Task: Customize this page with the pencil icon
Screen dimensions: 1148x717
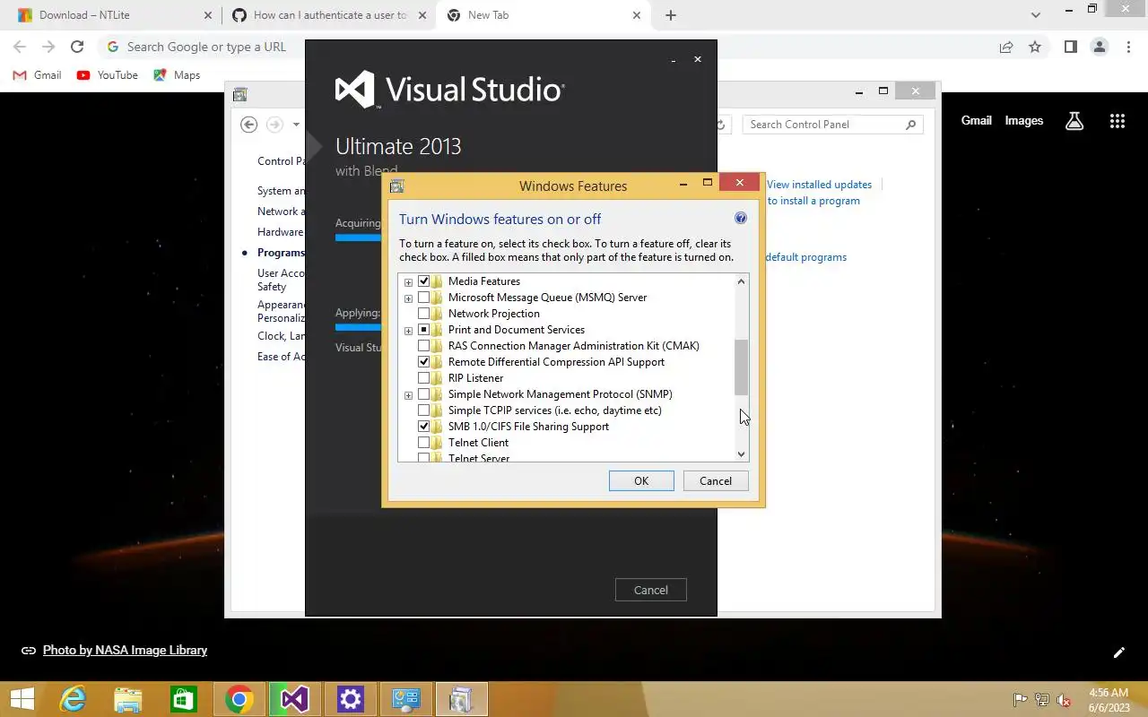Action: pyautogui.click(x=1119, y=652)
